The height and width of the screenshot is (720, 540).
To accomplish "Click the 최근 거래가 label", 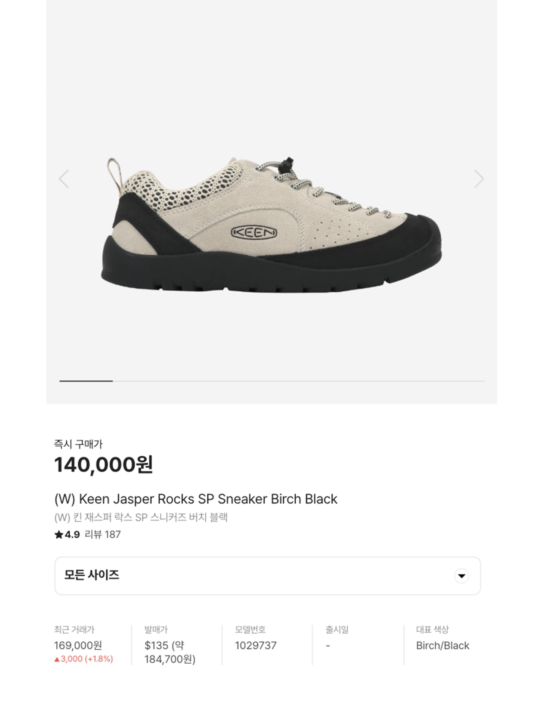I will coord(74,629).
